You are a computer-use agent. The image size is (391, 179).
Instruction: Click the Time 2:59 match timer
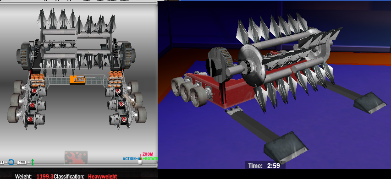point(265,165)
